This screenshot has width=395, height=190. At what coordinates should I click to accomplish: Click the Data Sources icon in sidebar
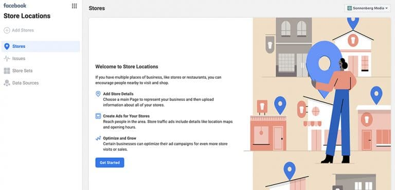tap(7, 83)
